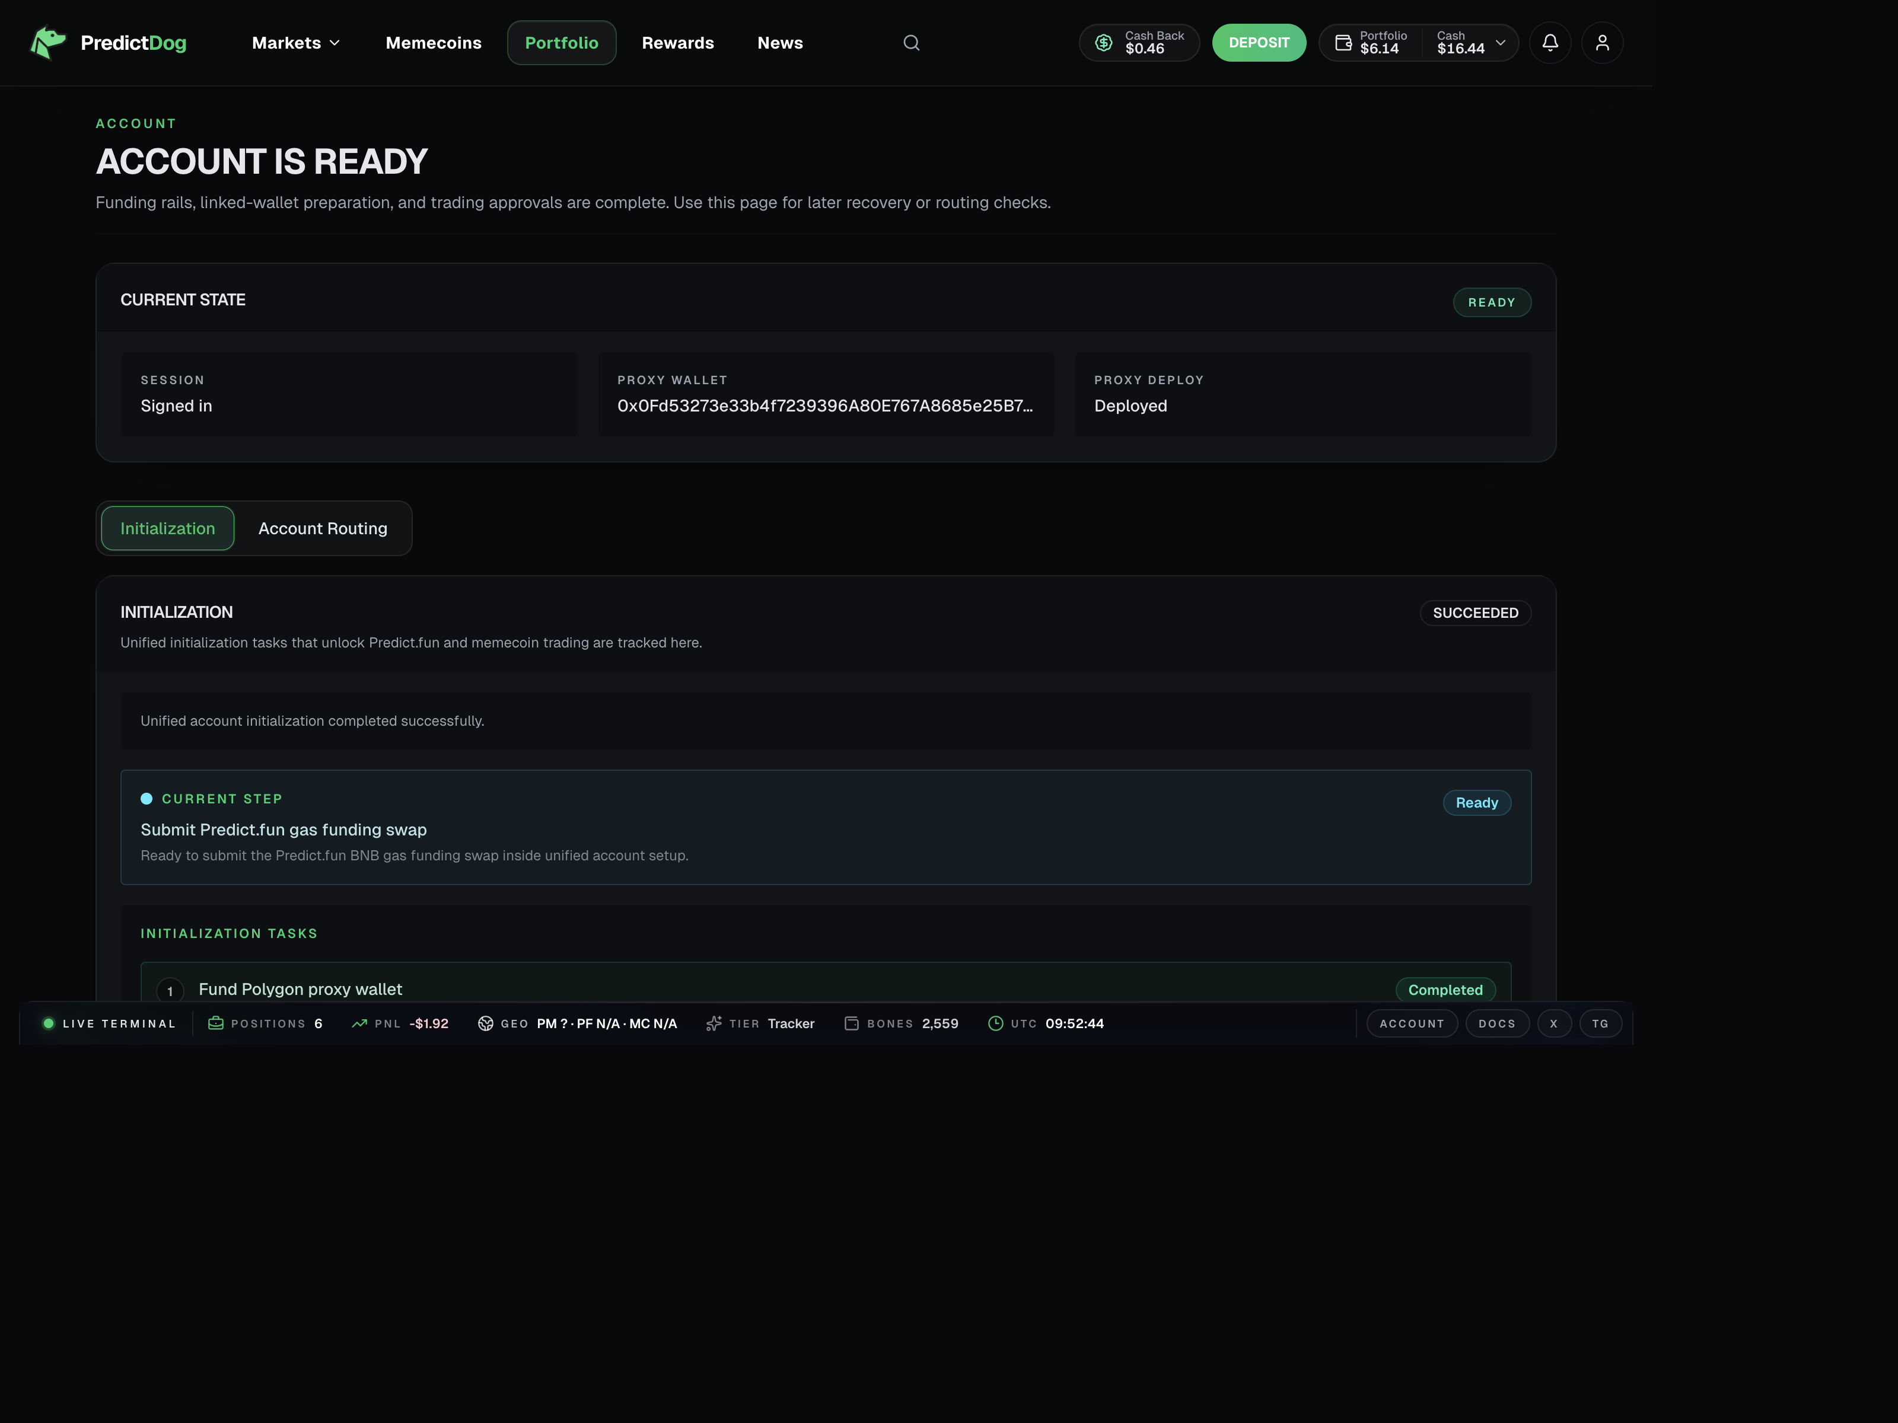This screenshot has height=1423, width=1898.
Task: Open the search magnifier icon
Action: pyautogui.click(x=911, y=43)
